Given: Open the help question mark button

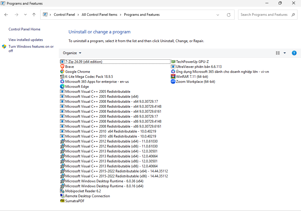Looking at the screenshot, I should 294,53.
